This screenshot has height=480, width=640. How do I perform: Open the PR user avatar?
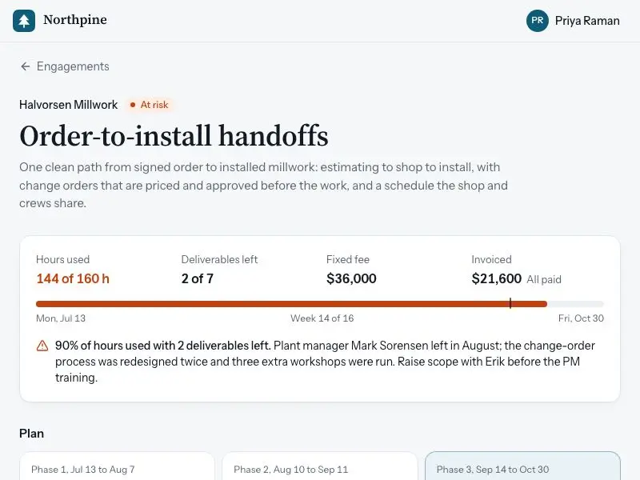(537, 21)
